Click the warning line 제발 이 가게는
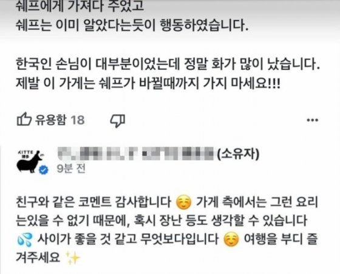This screenshot has width=340, height=274. tap(148, 83)
